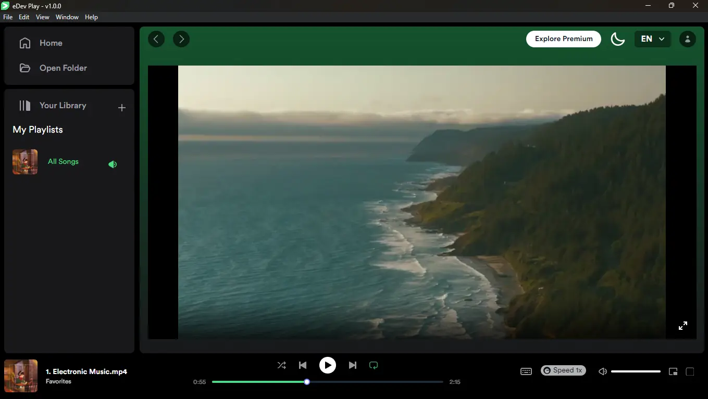Screen dimensions: 708x399
Task: Open the Speed 1x playback selector
Action: [x=563, y=370]
